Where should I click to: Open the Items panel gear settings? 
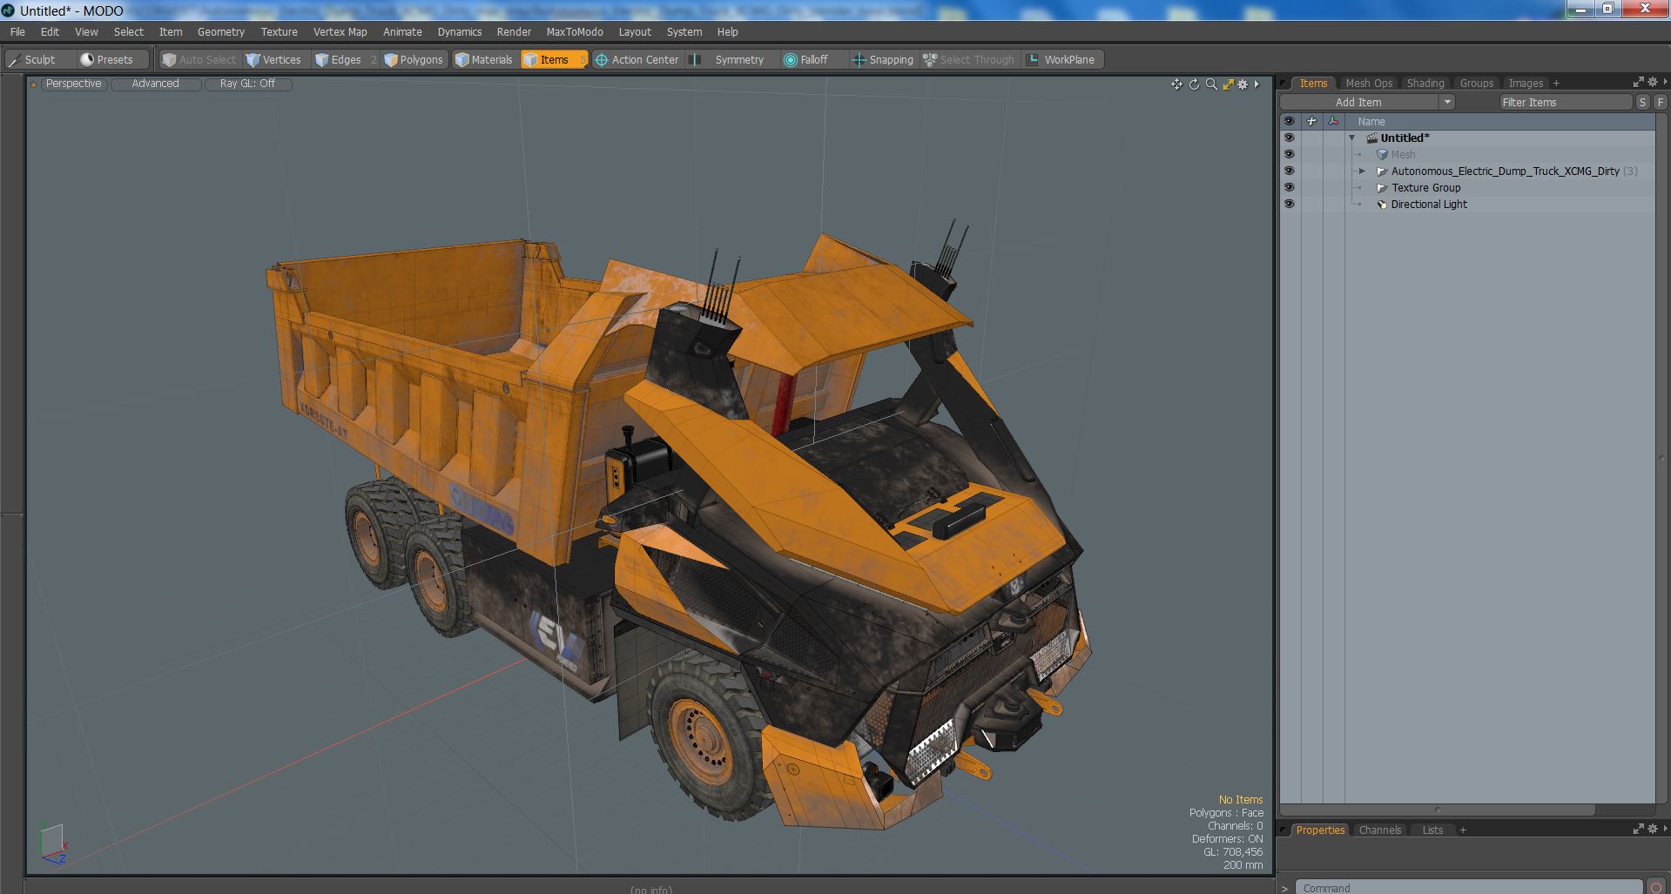(x=1652, y=82)
